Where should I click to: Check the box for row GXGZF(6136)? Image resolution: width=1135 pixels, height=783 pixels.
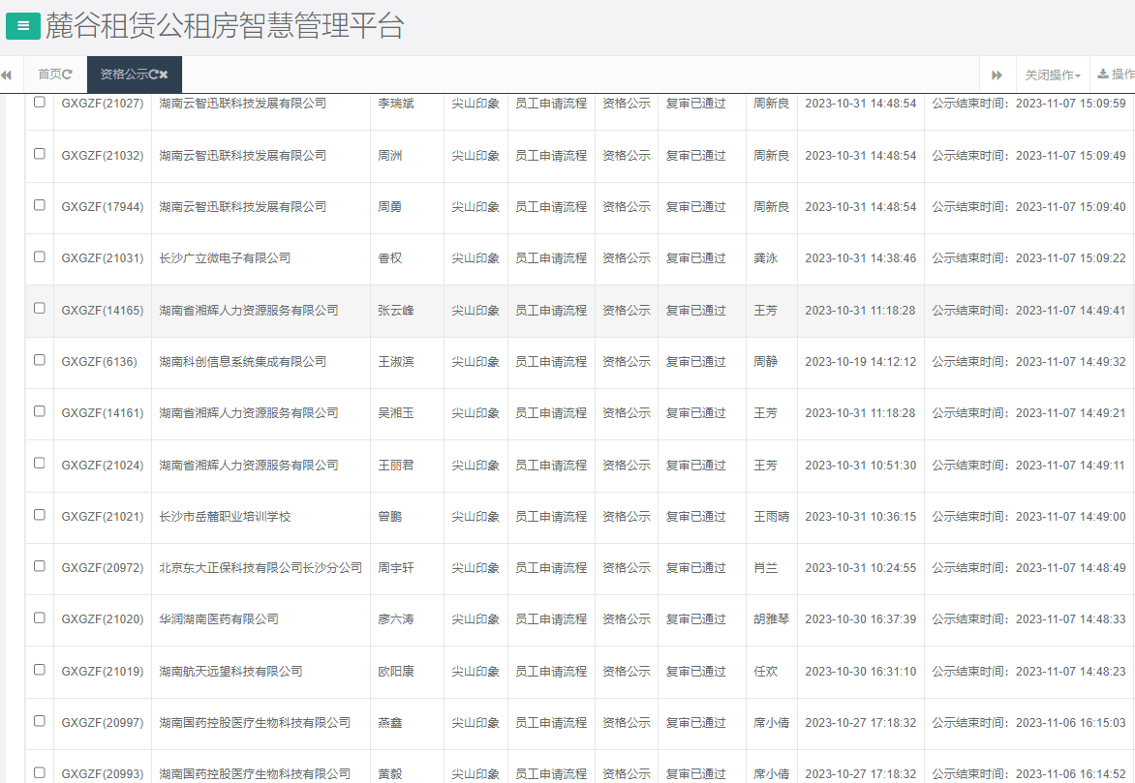tap(40, 360)
